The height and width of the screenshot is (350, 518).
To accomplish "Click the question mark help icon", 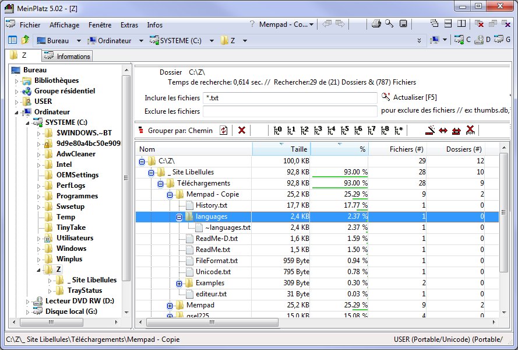I will (x=252, y=24).
